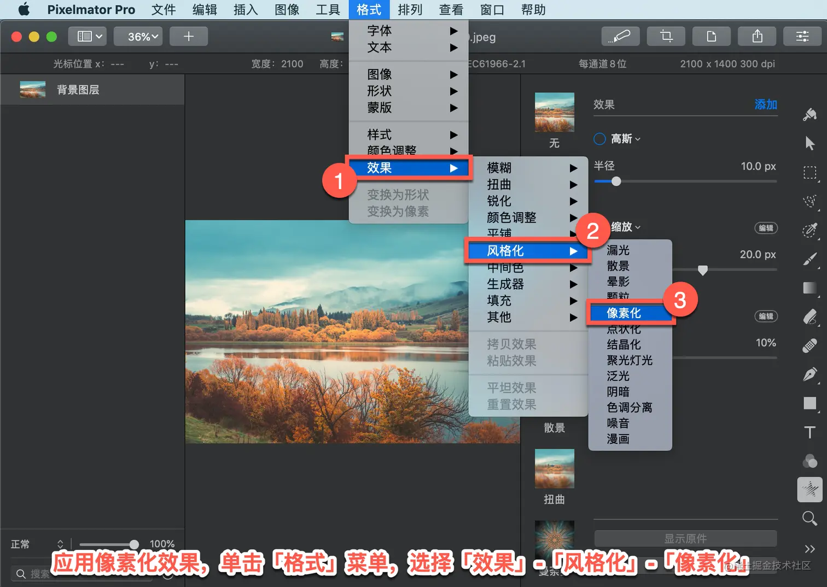The width and height of the screenshot is (827, 587).
Task: Open the Apple menu
Action: click(x=24, y=9)
